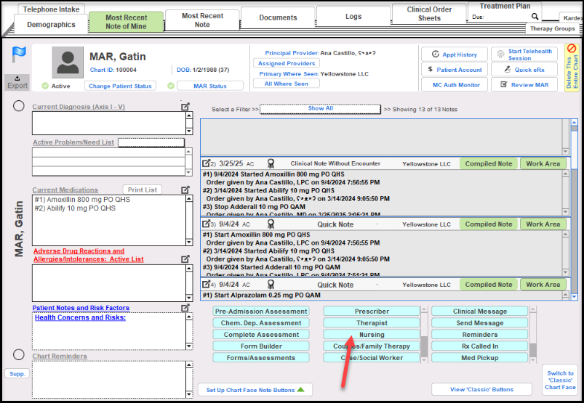
Task: Switch to the Documents tab
Action: click(x=278, y=17)
